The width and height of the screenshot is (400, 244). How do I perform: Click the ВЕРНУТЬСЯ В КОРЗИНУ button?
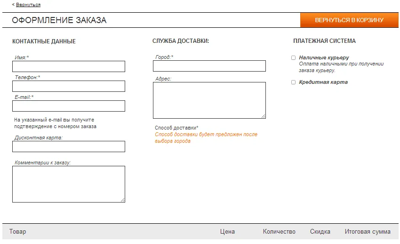pyautogui.click(x=349, y=20)
